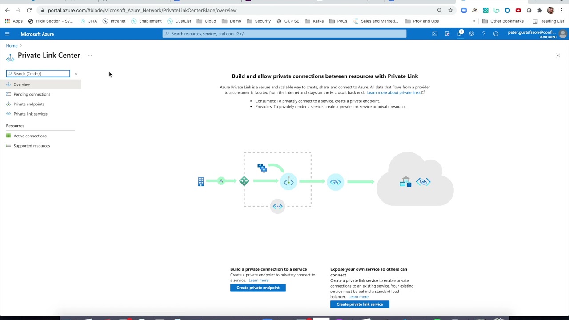Open the CustList bookmark
Image resolution: width=569 pixels, height=320 pixels.
179,21
